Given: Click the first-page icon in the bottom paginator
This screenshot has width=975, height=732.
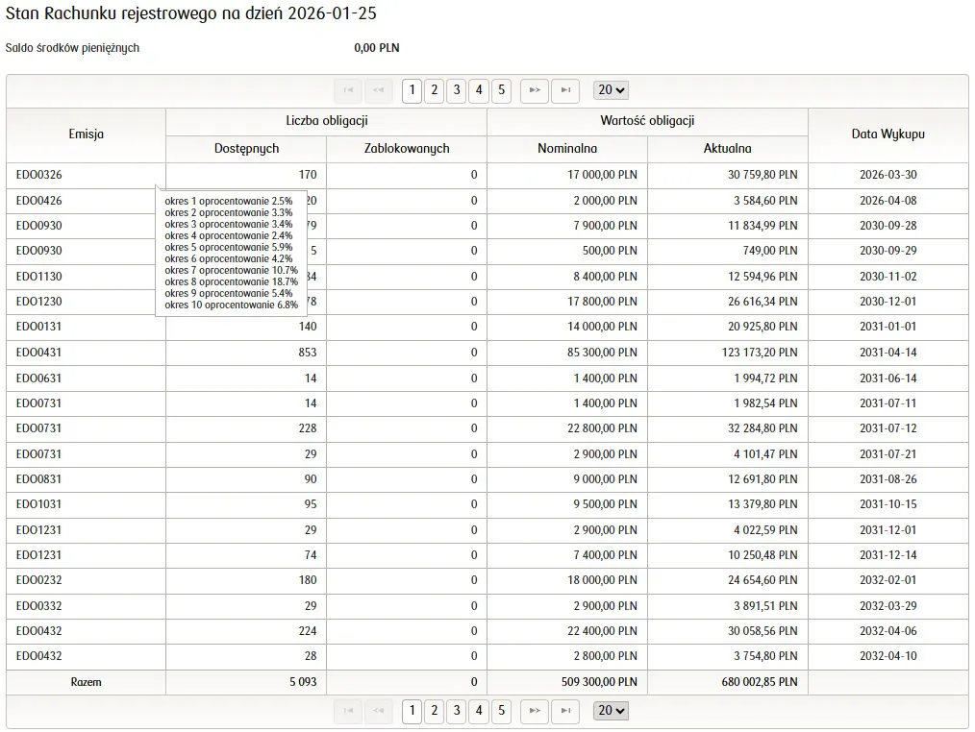Looking at the screenshot, I should pyautogui.click(x=347, y=711).
